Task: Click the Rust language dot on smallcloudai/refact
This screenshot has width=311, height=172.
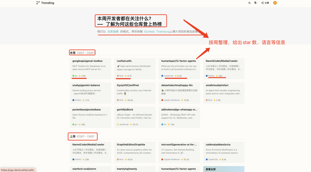Action: pyautogui.click(x=207, y=100)
